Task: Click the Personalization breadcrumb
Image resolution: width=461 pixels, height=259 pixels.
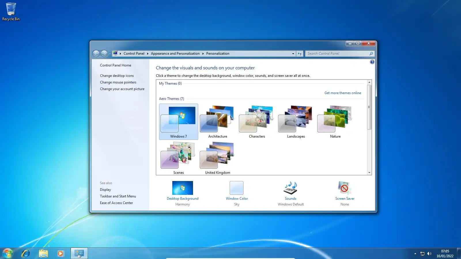Action: 218,54
